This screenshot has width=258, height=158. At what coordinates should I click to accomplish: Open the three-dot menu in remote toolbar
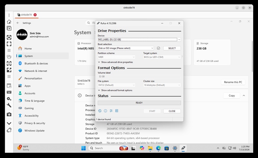pyautogui.click(x=9, y=15)
